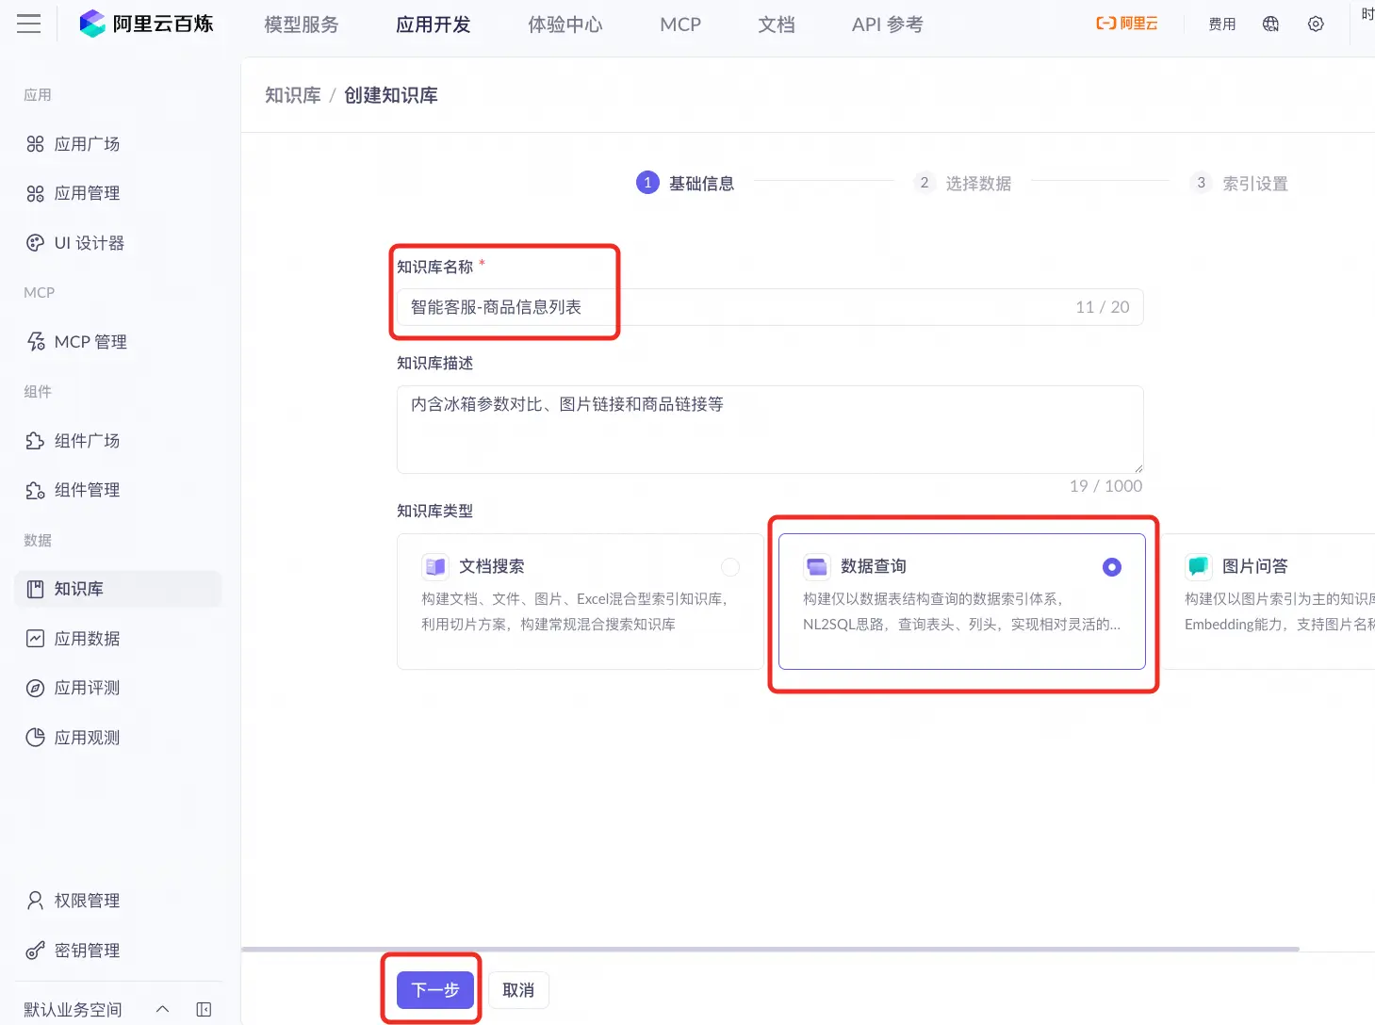Open 应用广场 in the sidebar

point(119,144)
